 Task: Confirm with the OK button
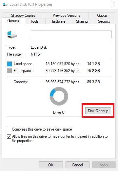pos(51,165)
